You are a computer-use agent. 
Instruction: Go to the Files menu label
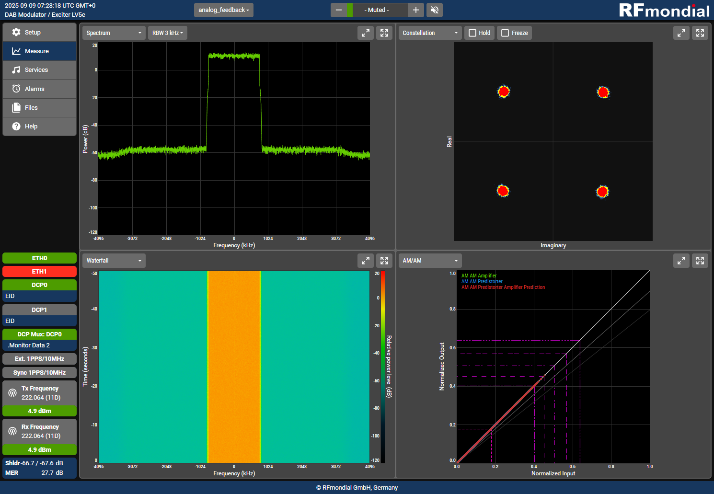tap(31, 107)
